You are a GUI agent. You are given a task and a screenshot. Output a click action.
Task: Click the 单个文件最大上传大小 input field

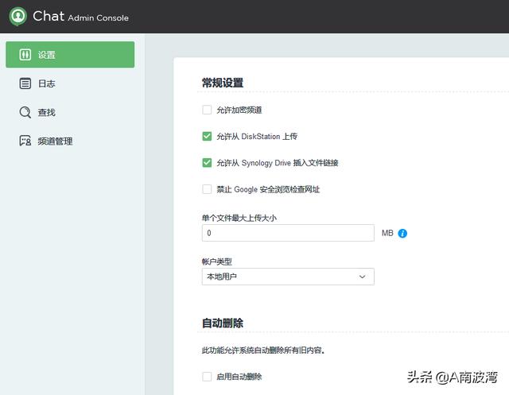coord(288,233)
